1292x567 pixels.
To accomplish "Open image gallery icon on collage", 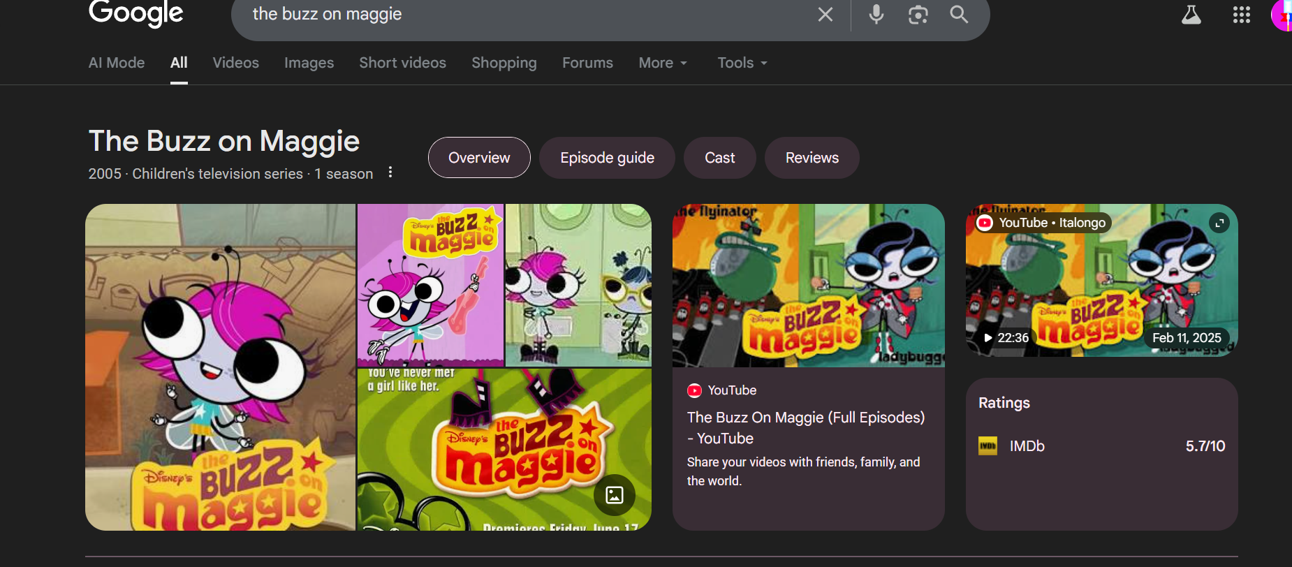I will click(x=614, y=495).
